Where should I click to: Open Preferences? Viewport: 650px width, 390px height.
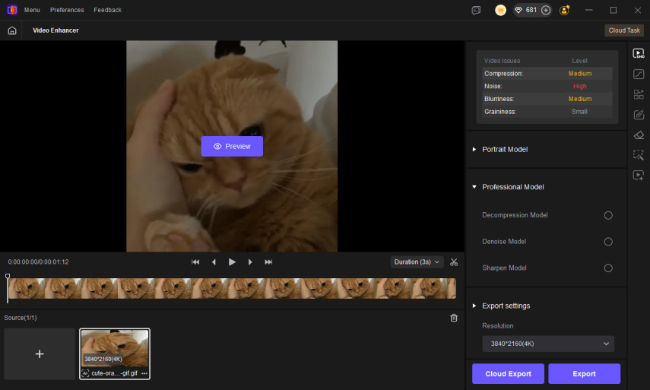point(67,10)
